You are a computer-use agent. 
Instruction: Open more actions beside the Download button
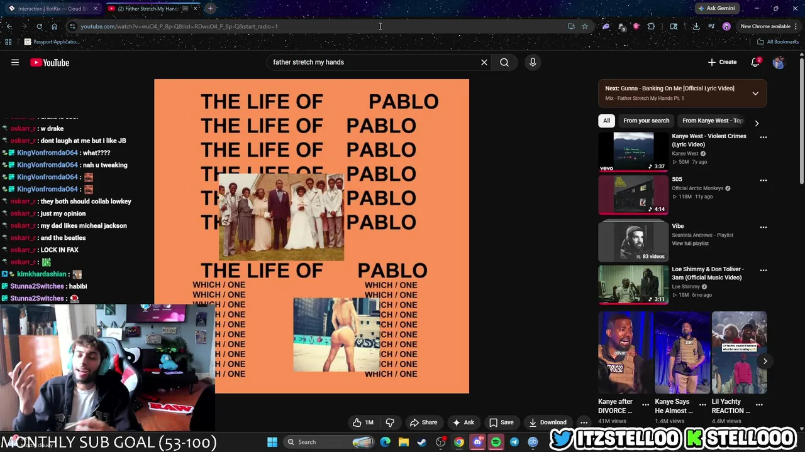[x=584, y=422]
